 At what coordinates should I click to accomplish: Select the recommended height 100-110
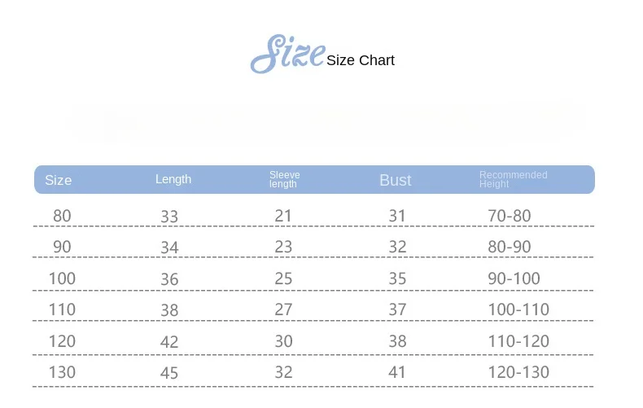[518, 309]
